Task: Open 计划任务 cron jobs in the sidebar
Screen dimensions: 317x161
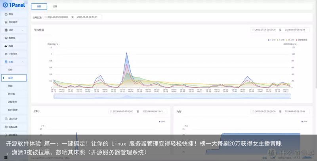Action: point(14,54)
